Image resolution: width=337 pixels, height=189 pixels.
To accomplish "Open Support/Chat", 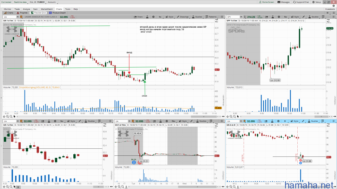I will [301, 2].
